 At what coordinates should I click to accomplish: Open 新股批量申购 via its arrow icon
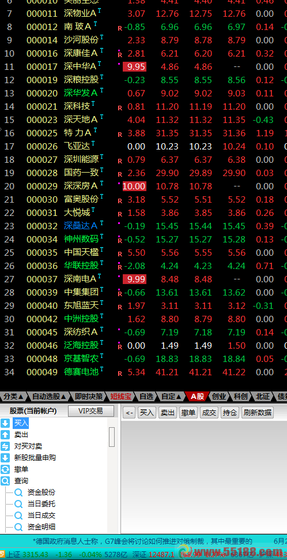point(5,457)
